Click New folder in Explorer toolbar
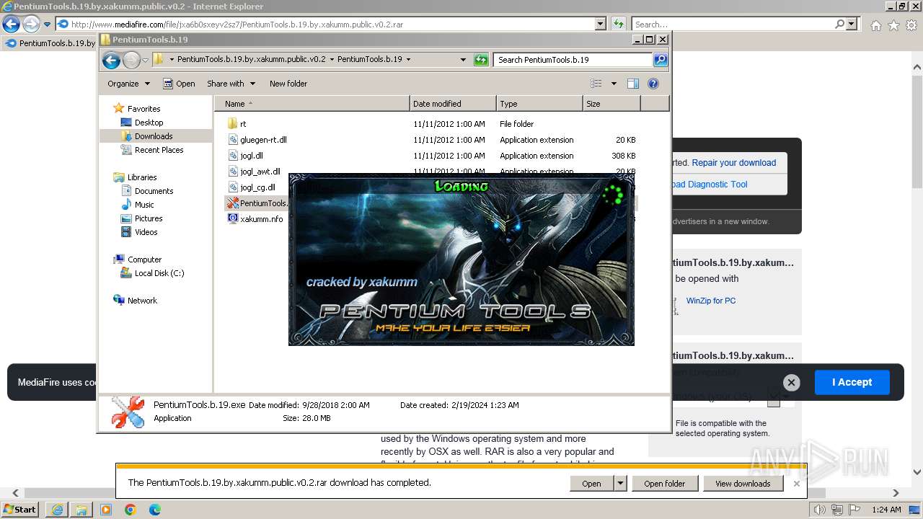This screenshot has width=923, height=519. point(288,84)
